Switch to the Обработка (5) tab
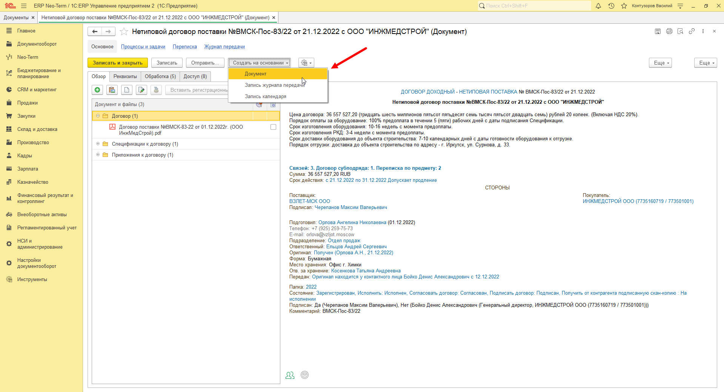This screenshot has height=392, width=724. coord(160,76)
